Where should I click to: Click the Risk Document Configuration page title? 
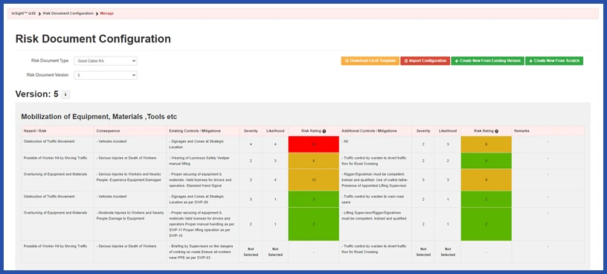pos(93,39)
